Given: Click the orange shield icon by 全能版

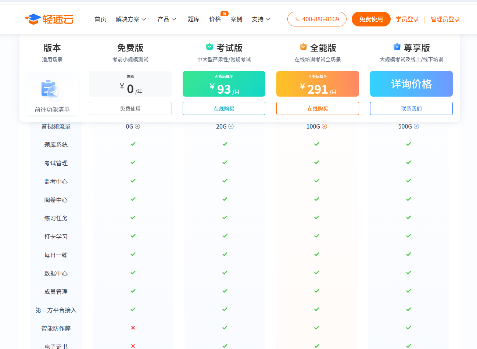Looking at the screenshot, I should 303,47.
